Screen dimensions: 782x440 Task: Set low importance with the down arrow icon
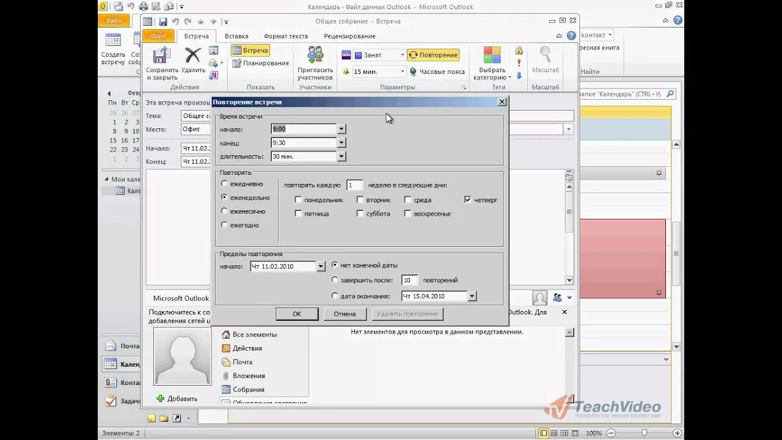tap(519, 76)
